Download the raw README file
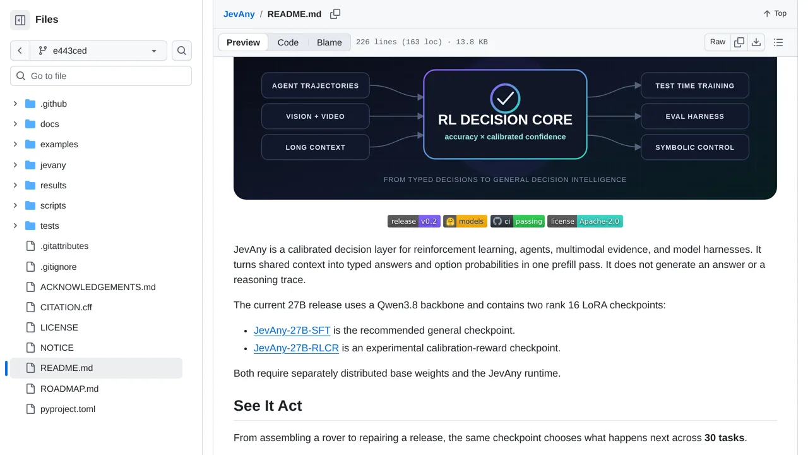808x455 pixels. [x=756, y=42]
